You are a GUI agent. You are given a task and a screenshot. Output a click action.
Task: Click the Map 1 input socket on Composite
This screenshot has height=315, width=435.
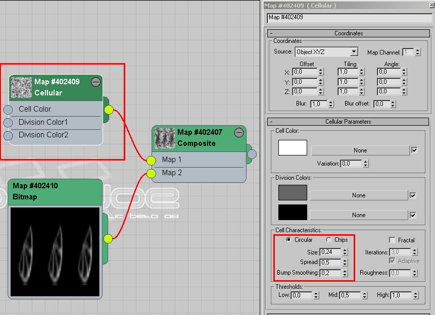[151, 161]
